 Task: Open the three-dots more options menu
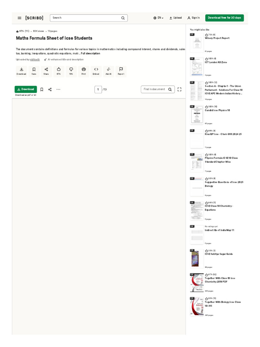(58, 89)
